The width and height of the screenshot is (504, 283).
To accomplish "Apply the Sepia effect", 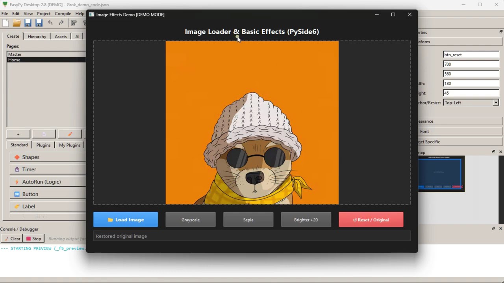I will click(x=248, y=220).
